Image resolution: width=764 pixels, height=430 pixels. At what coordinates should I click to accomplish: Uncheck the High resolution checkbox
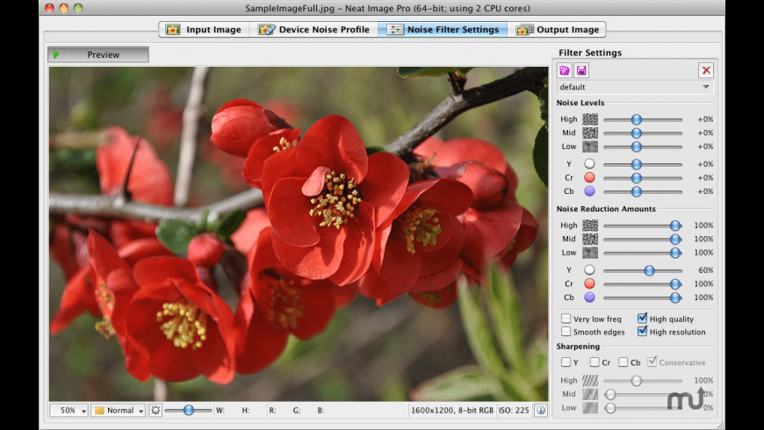click(643, 331)
